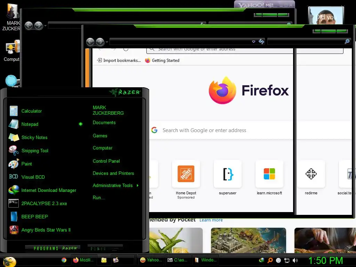
Task: Click the search magnifier in front explorer window
Action: tap(347, 41)
